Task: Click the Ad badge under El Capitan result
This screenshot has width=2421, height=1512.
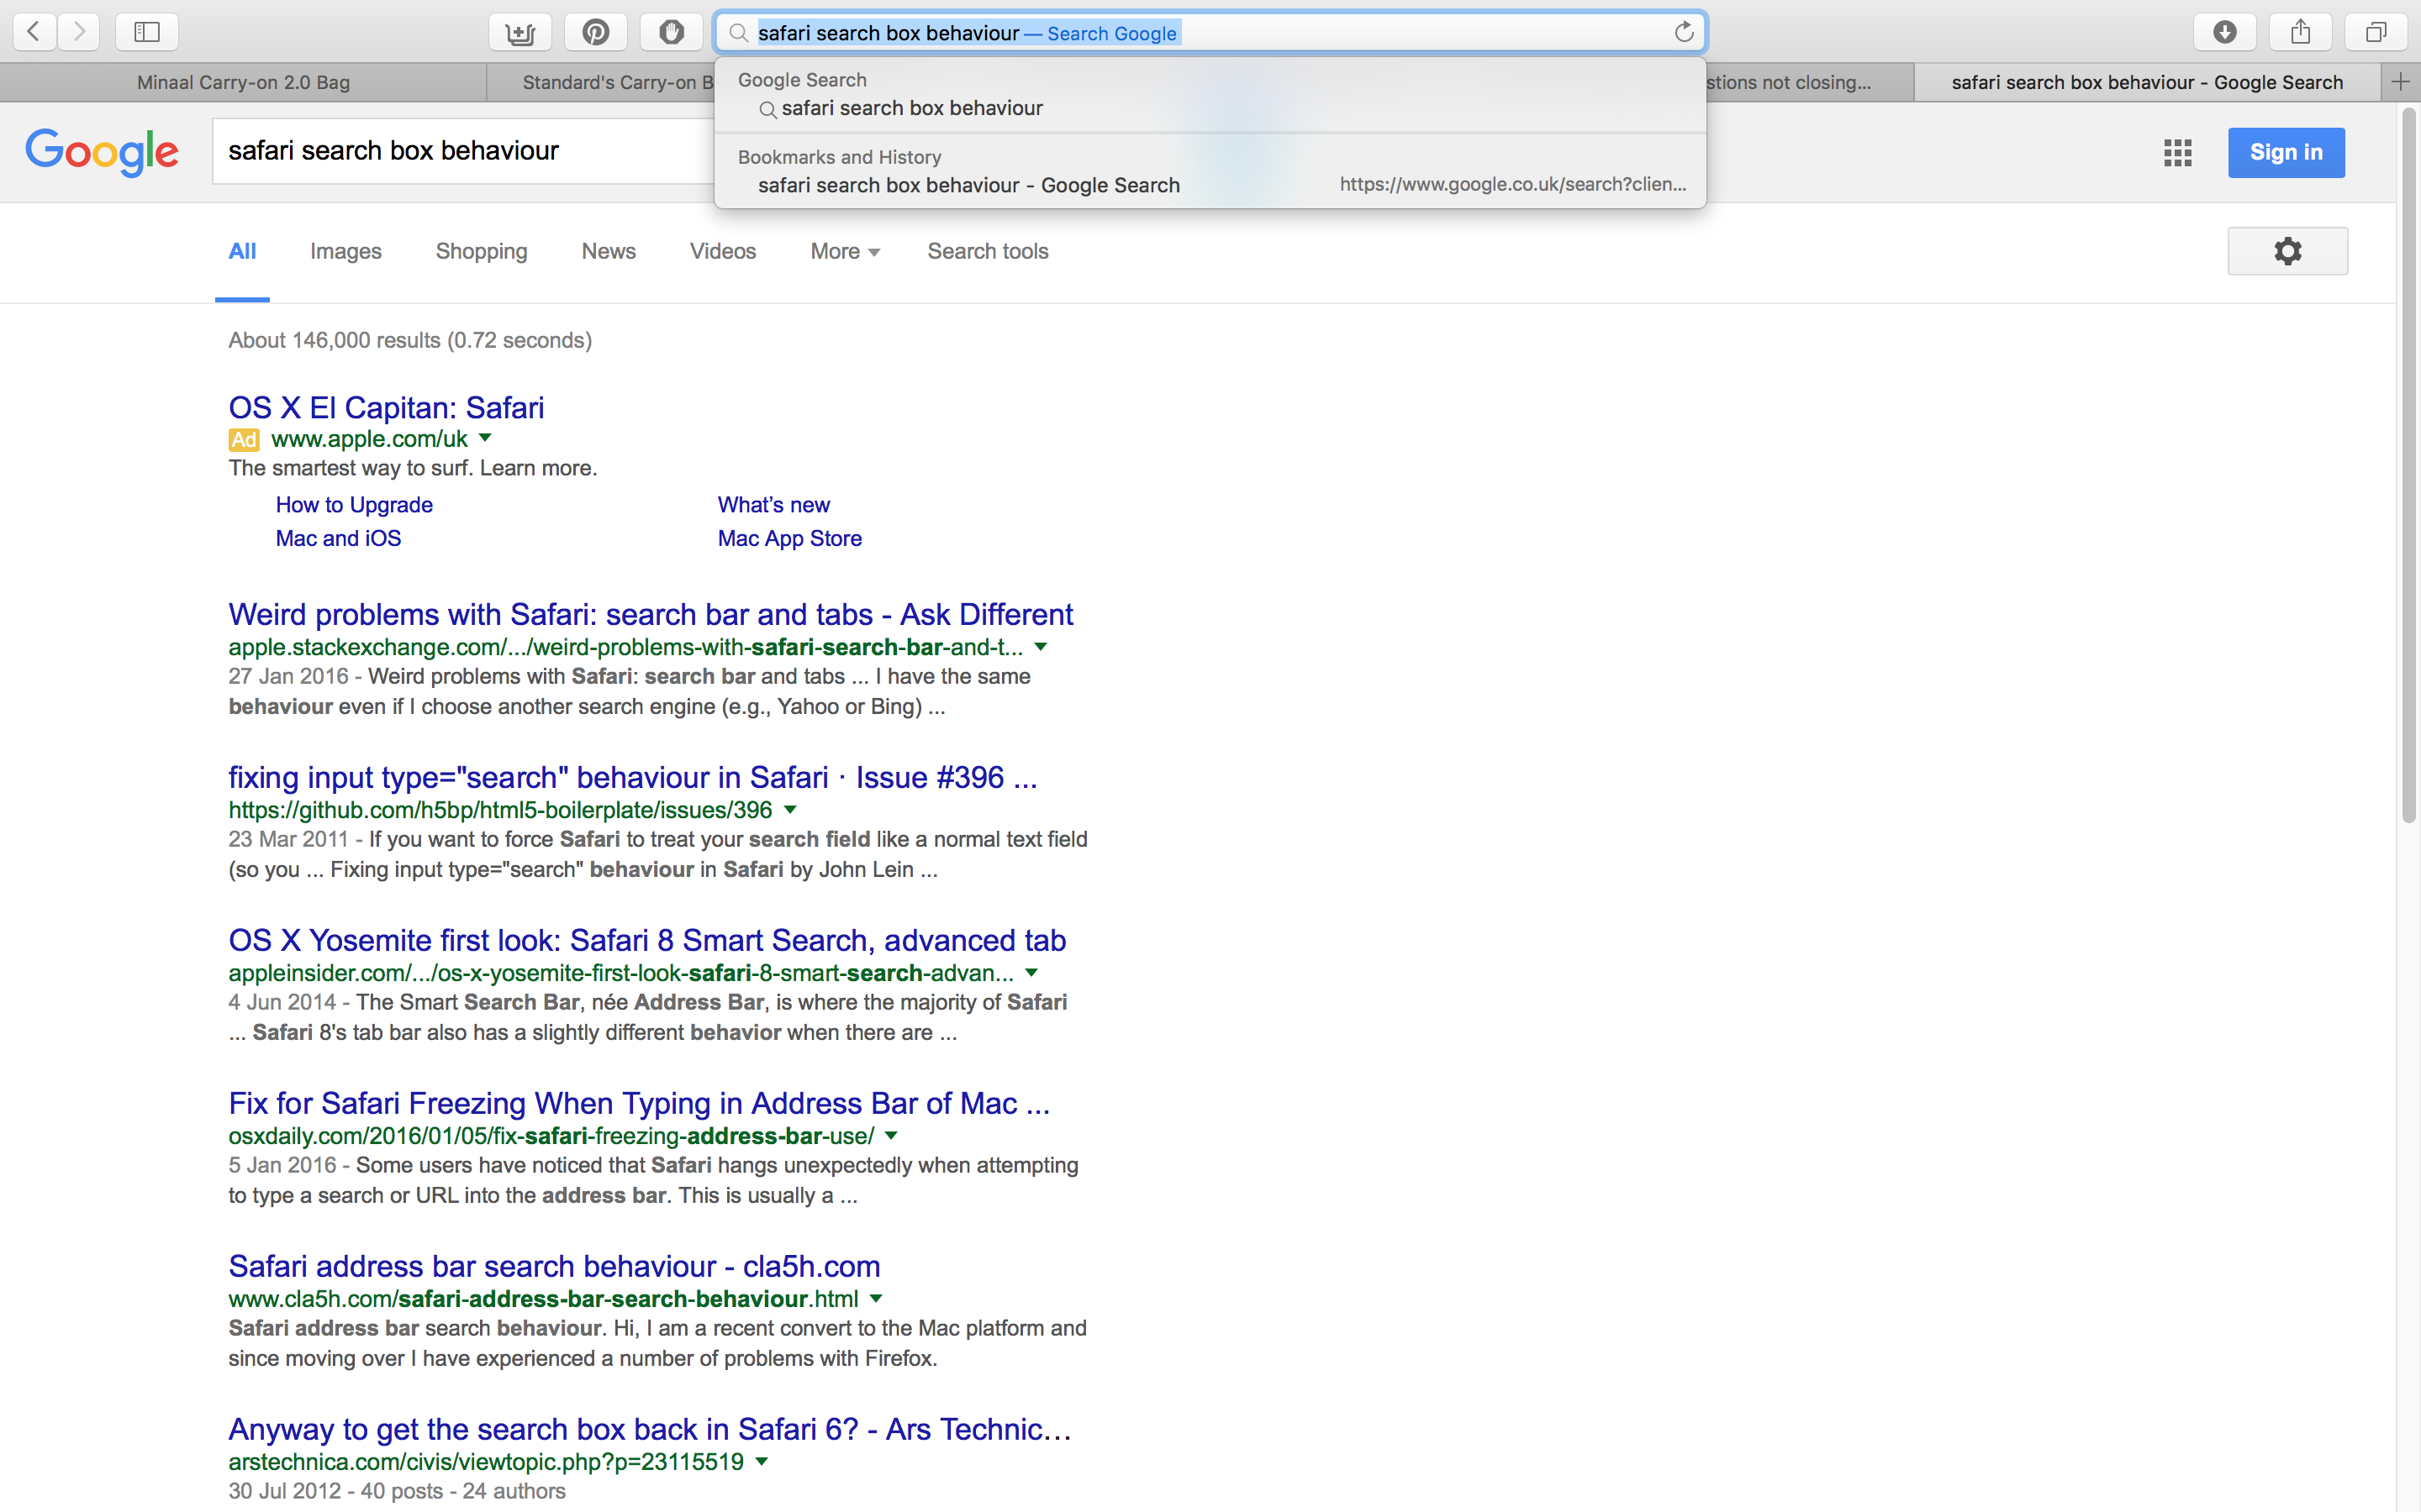Action: coord(243,439)
